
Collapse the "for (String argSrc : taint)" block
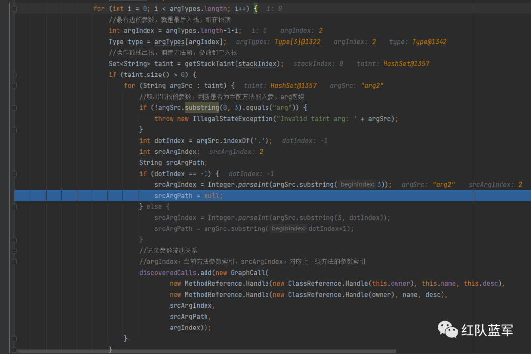(14, 86)
